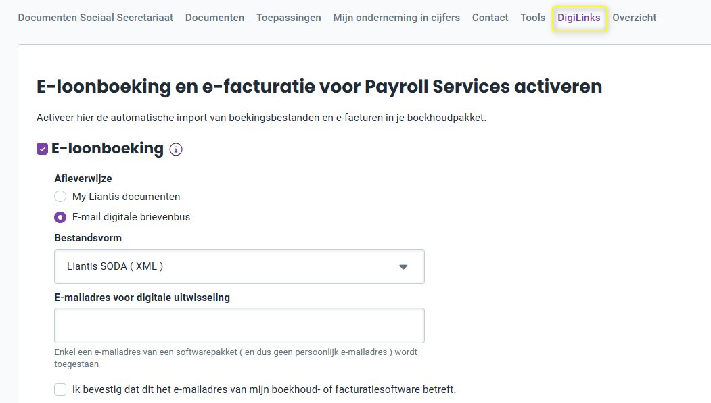Viewport: 711px width, 403px height.
Task: Open the Toepassingen menu
Action: pos(289,18)
